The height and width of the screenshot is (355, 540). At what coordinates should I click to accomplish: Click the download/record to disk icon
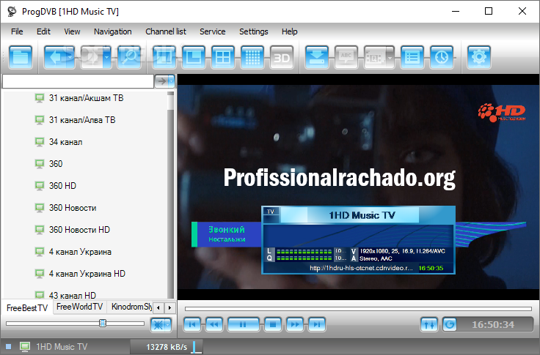coord(316,57)
